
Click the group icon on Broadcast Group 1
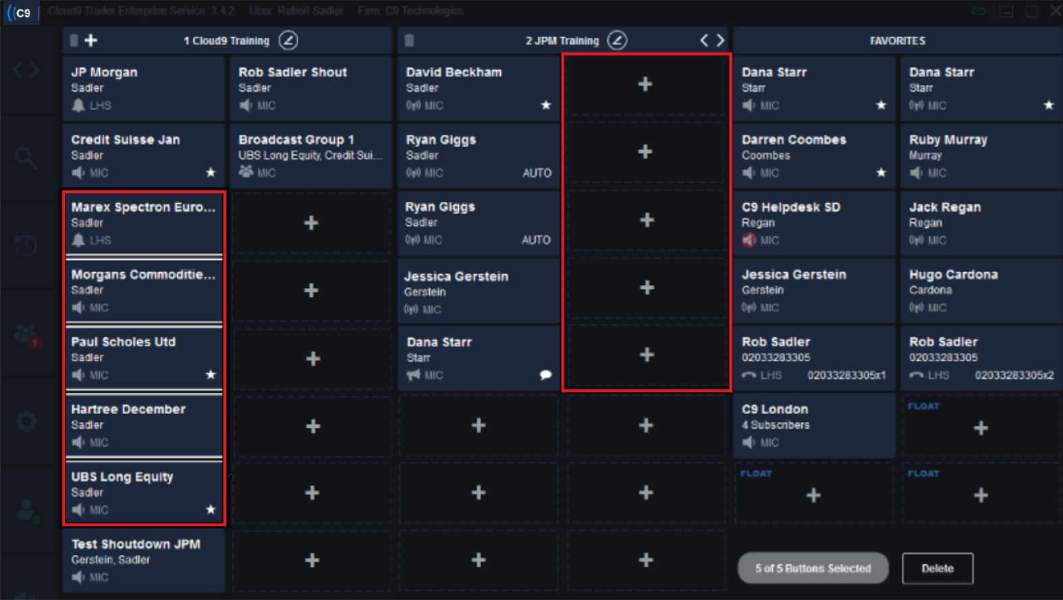tap(246, 172)
